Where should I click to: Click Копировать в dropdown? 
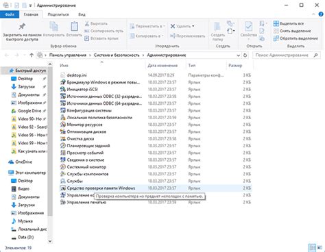click(147, 36)
